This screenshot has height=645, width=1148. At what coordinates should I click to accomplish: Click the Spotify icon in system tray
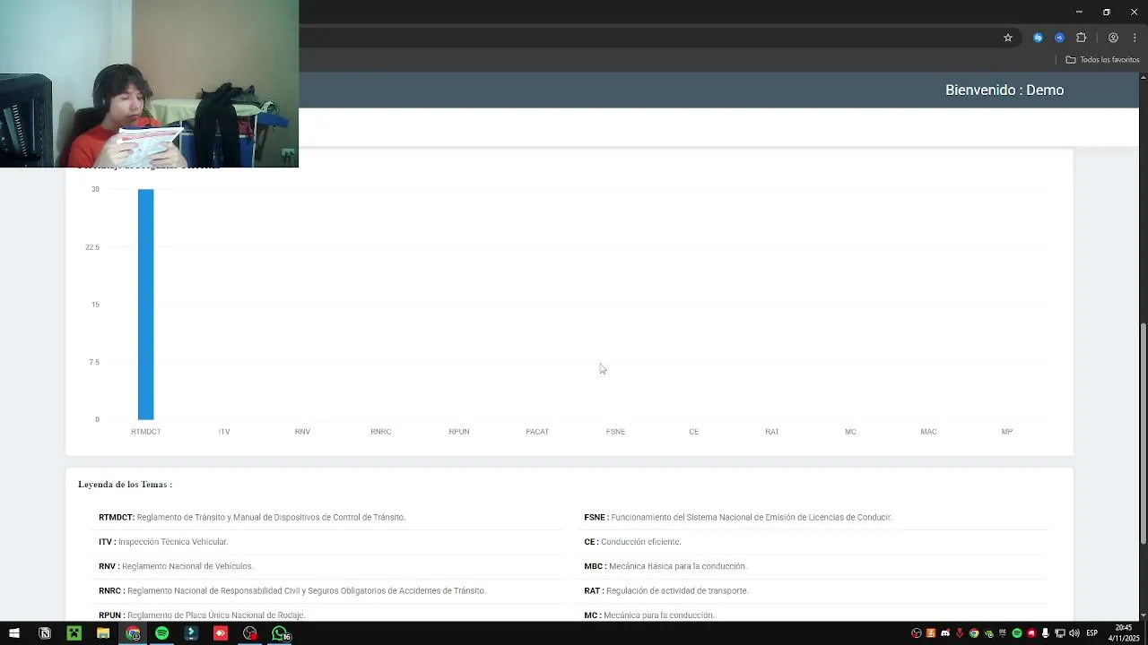point(1017,633)
